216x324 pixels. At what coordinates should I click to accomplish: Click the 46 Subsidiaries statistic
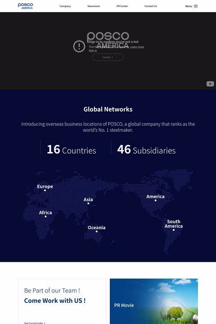[146, 149]
